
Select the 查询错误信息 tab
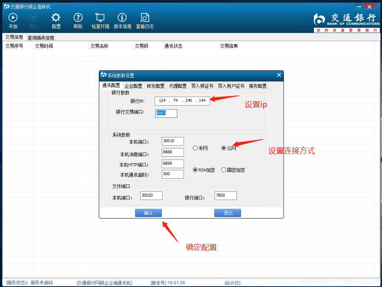tap(41, 37)
